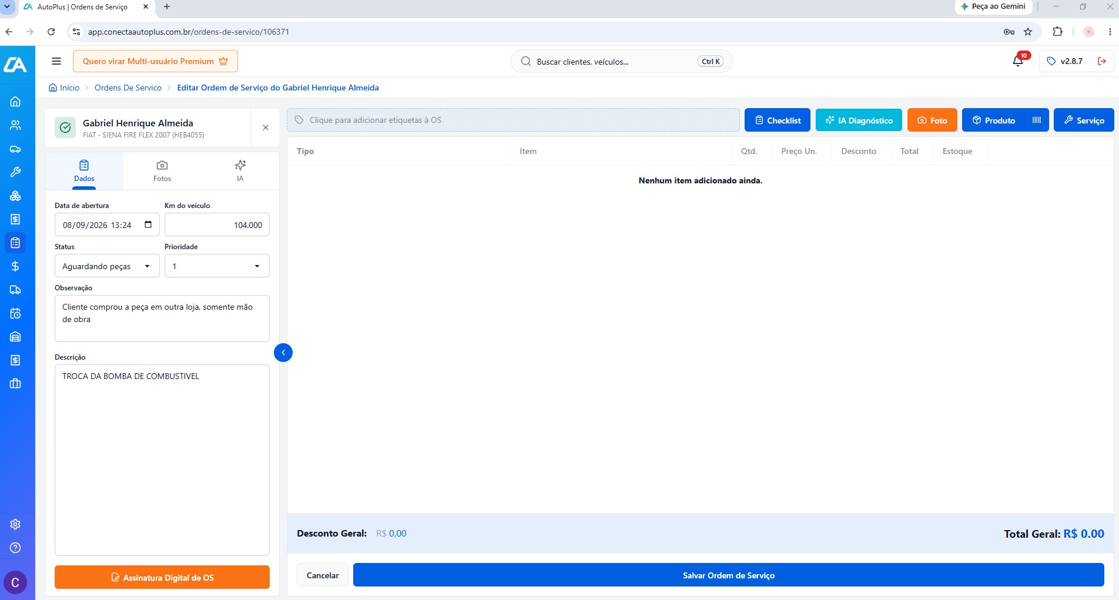The image size is (1119, 600).
Task: Remove selected client with X button
Action: tap(266, 128)
